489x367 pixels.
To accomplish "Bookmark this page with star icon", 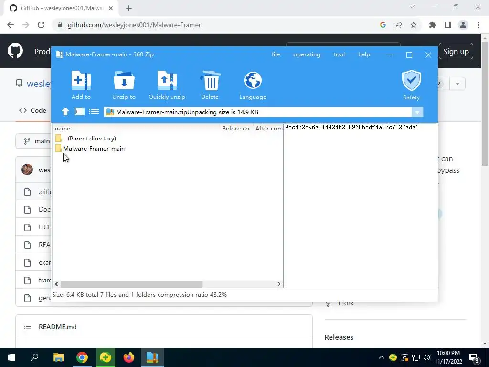I will click(x=413, y=25).
